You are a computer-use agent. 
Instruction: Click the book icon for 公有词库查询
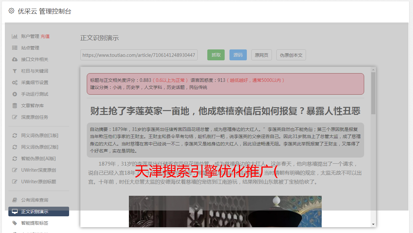(x=14, y=200)
